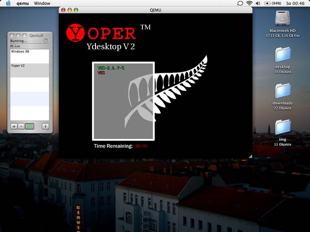Click the Time Remaining countdown value
The width and height of the screenshot is (310, 232).
coord(141,146)
